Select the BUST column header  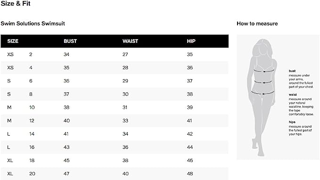point(70,41)
